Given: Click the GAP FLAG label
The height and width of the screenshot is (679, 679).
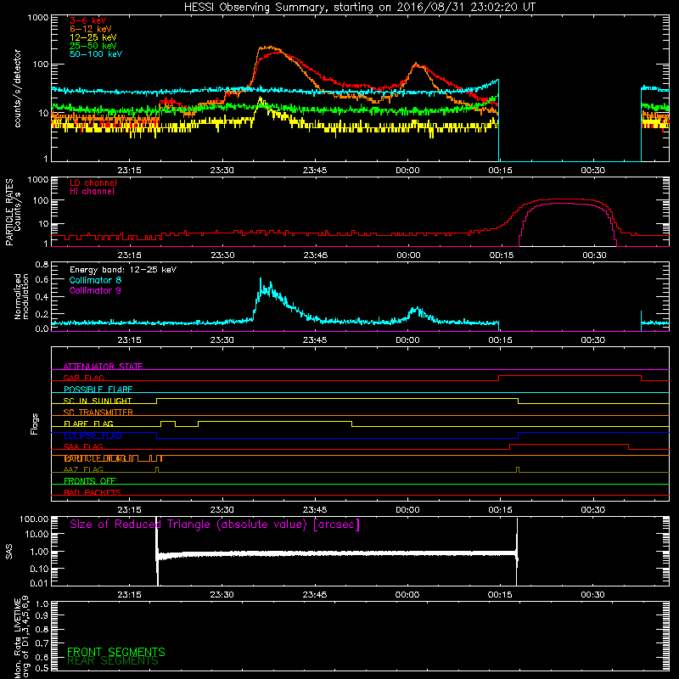Looking at the screenshot, I should 84,378.
